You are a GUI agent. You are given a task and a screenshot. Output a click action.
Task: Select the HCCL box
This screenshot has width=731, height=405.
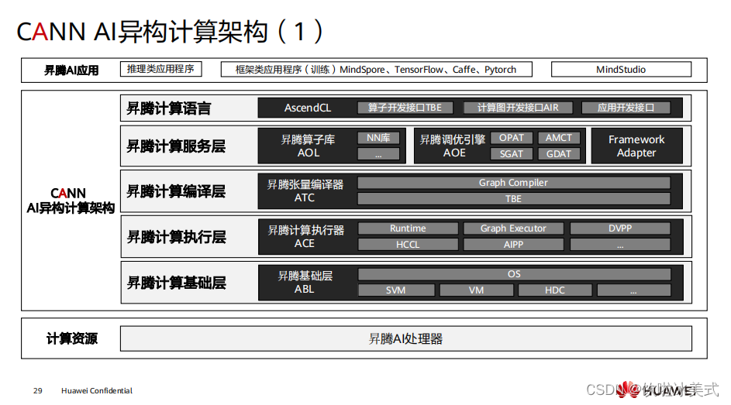pos(408,245)
